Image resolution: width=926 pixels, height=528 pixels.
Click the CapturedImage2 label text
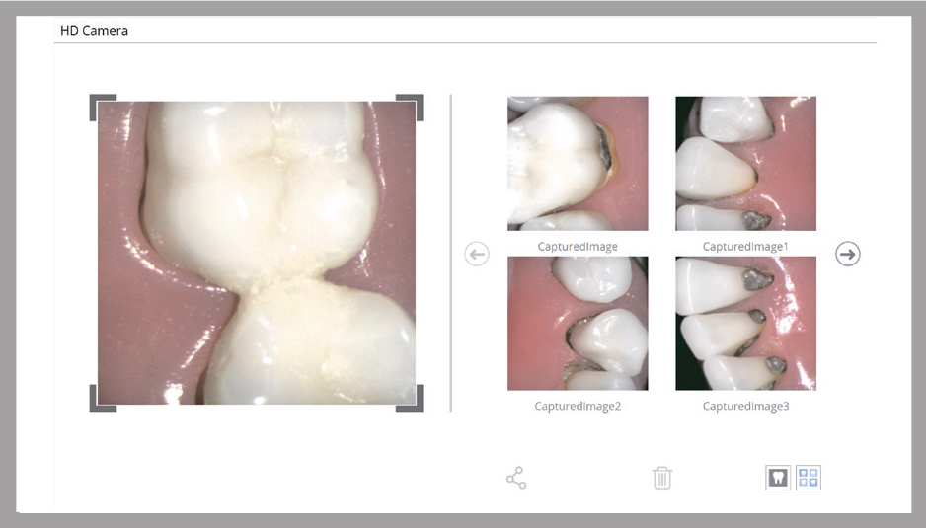click(x=578, y=406)
